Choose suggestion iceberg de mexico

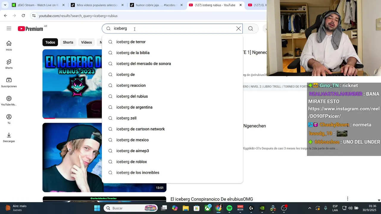(x=172, y=140)
